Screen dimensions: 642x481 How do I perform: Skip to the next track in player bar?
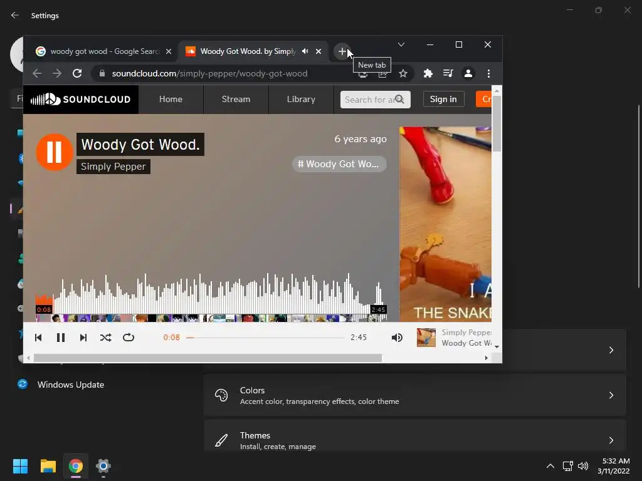click(83, 338)
